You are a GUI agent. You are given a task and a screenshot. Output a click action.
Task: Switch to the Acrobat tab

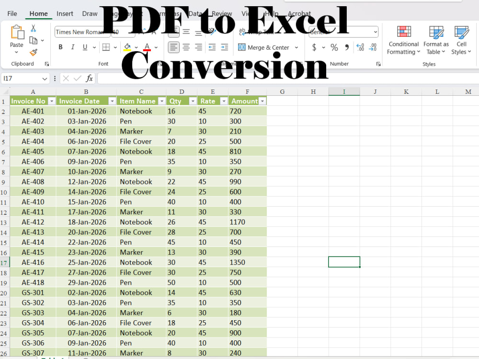point(299,14)
